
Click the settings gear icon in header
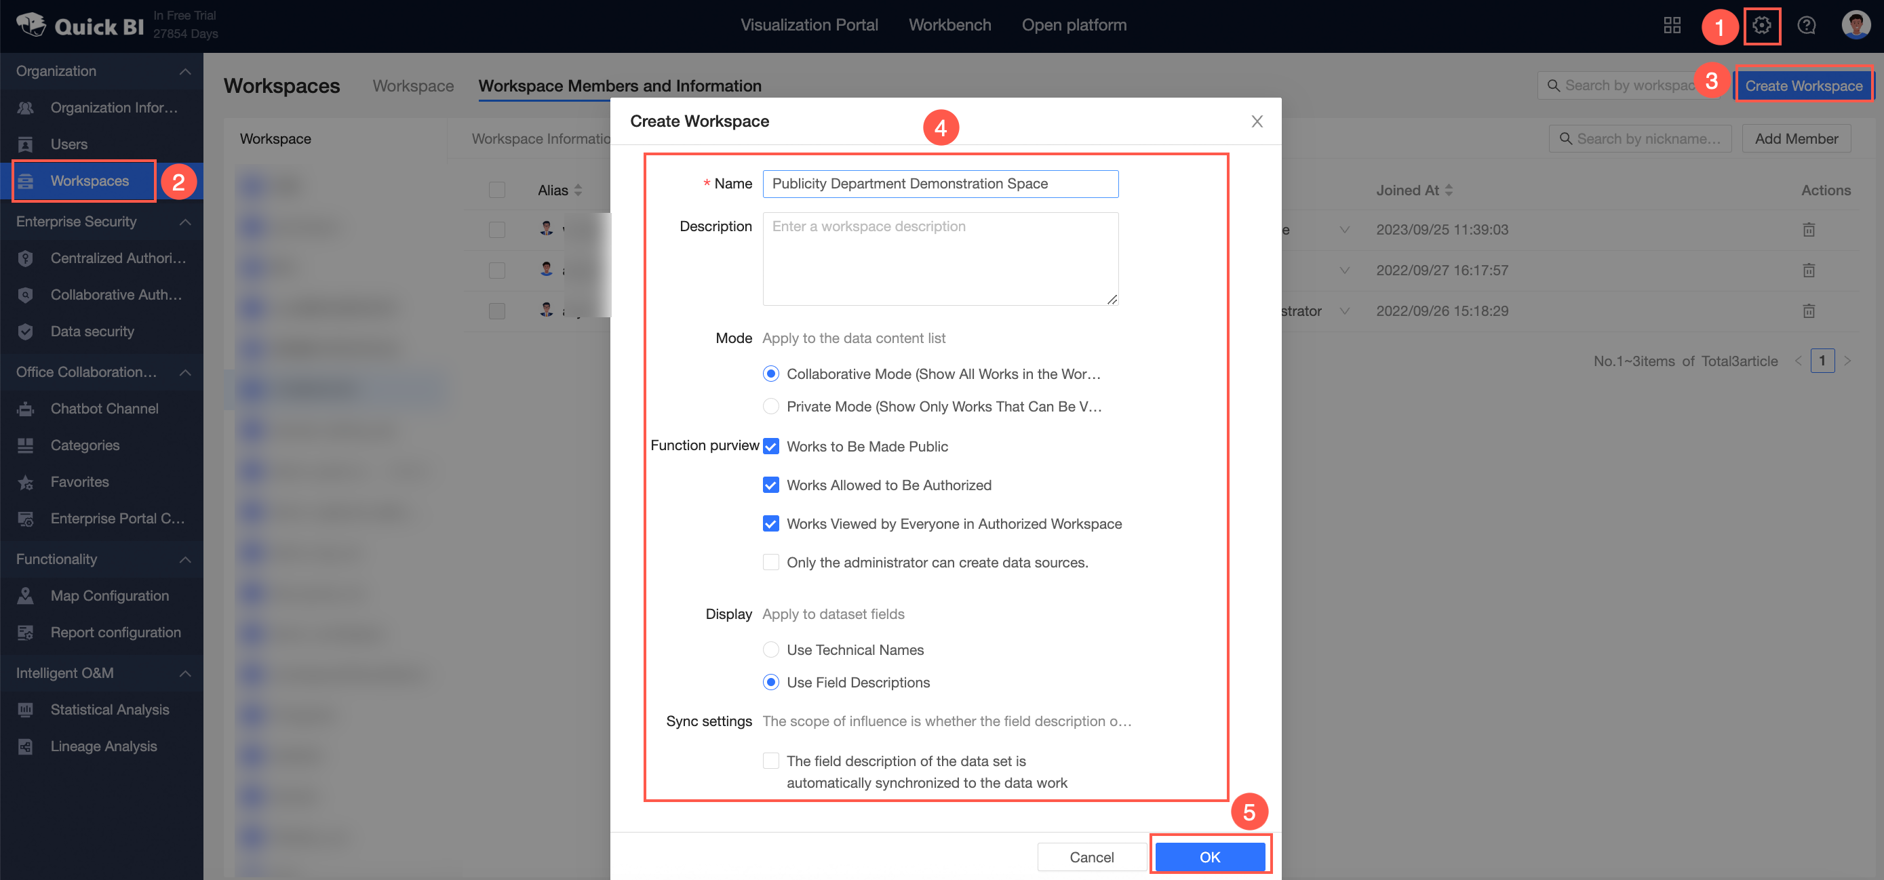1761,26
